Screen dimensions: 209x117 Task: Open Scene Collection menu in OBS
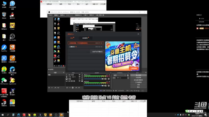pos(78,15)
